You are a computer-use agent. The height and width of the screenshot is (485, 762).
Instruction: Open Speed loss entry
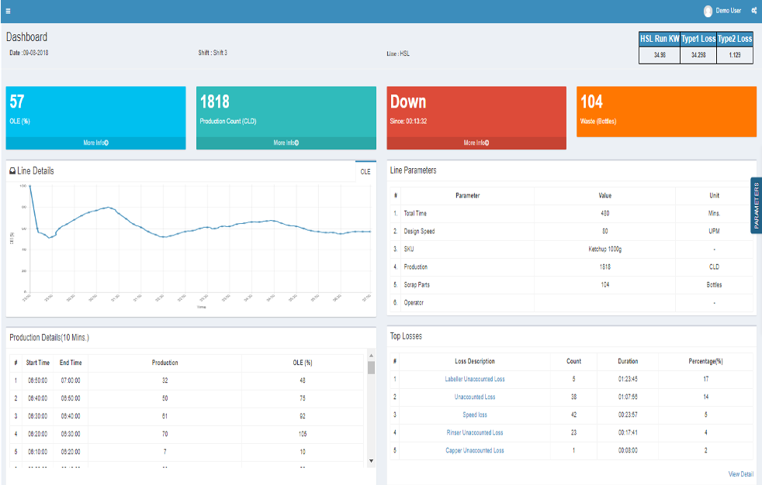tap(475, 414)
